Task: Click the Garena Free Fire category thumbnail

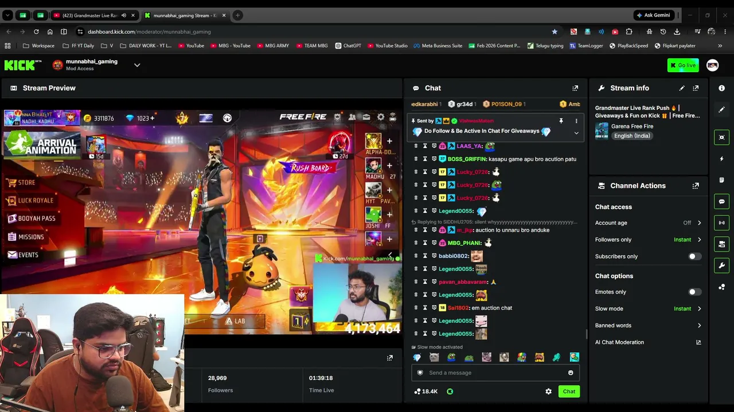Action: coord(602,131)
